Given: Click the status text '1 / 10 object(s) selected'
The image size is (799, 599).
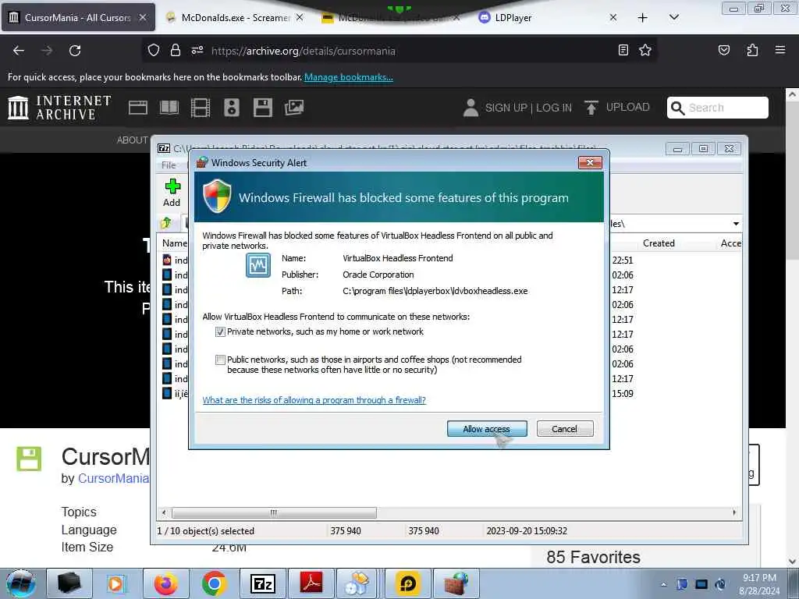Looking at the screenshot, I should click(x=206, y=530).
